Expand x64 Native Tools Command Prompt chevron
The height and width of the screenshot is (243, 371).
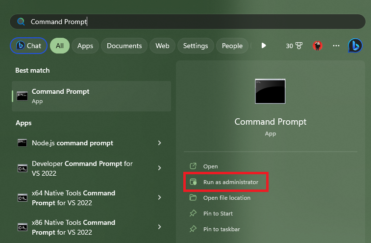coord(160,197)
